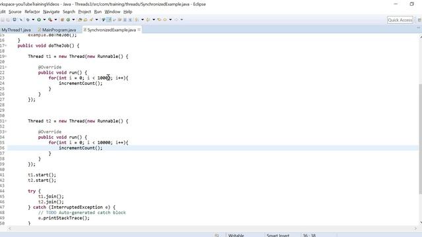Viewport: 422px width, 237px height.
Task: Click the Writable status bar entry
Action: 236,235
